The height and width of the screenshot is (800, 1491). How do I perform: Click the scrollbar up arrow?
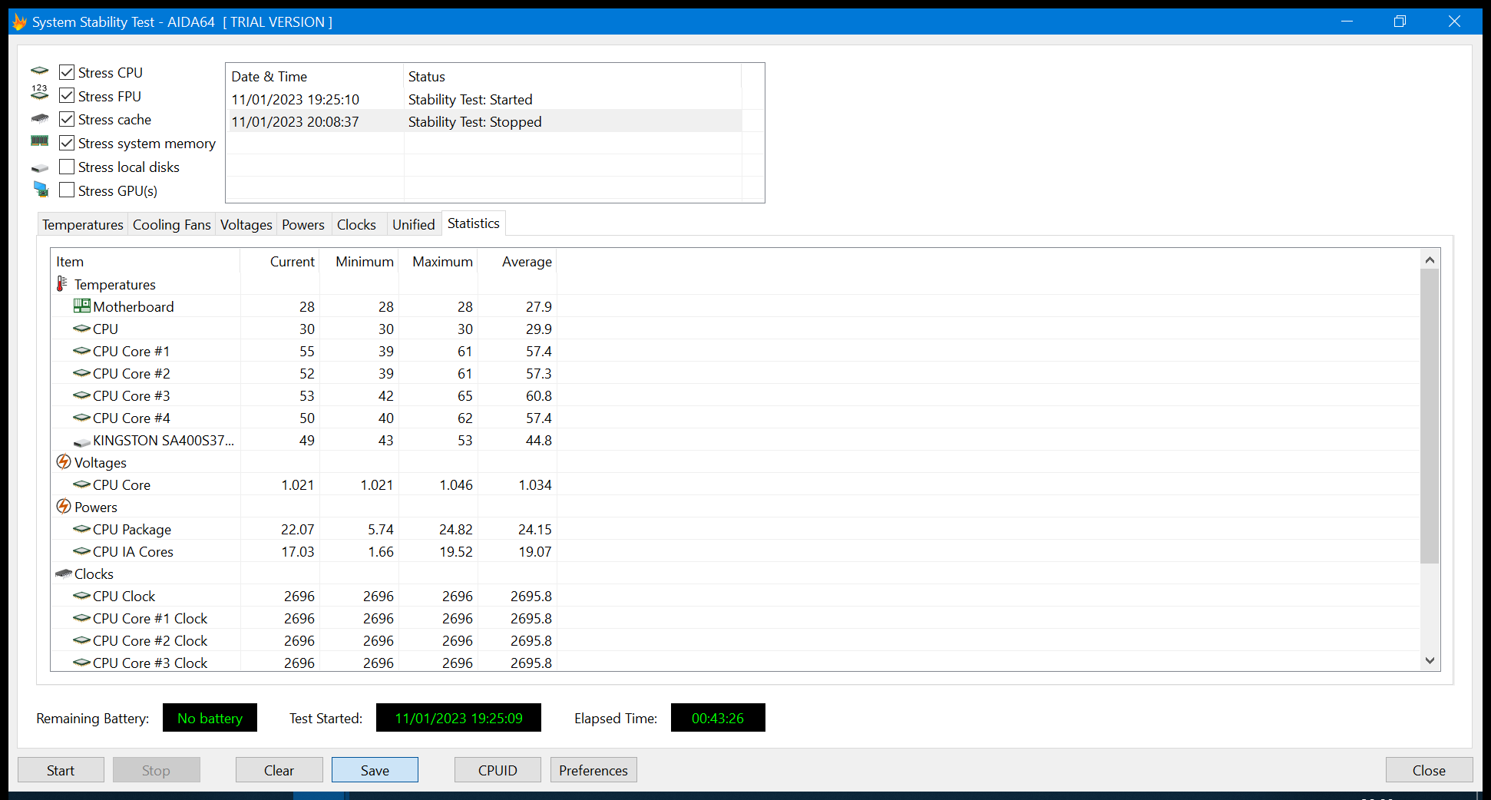[1430, 260]
